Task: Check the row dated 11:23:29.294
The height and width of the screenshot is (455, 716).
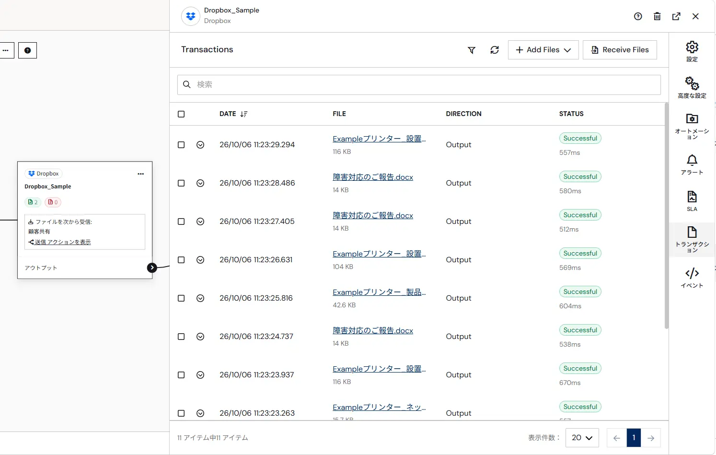Action: coord(181,145)
